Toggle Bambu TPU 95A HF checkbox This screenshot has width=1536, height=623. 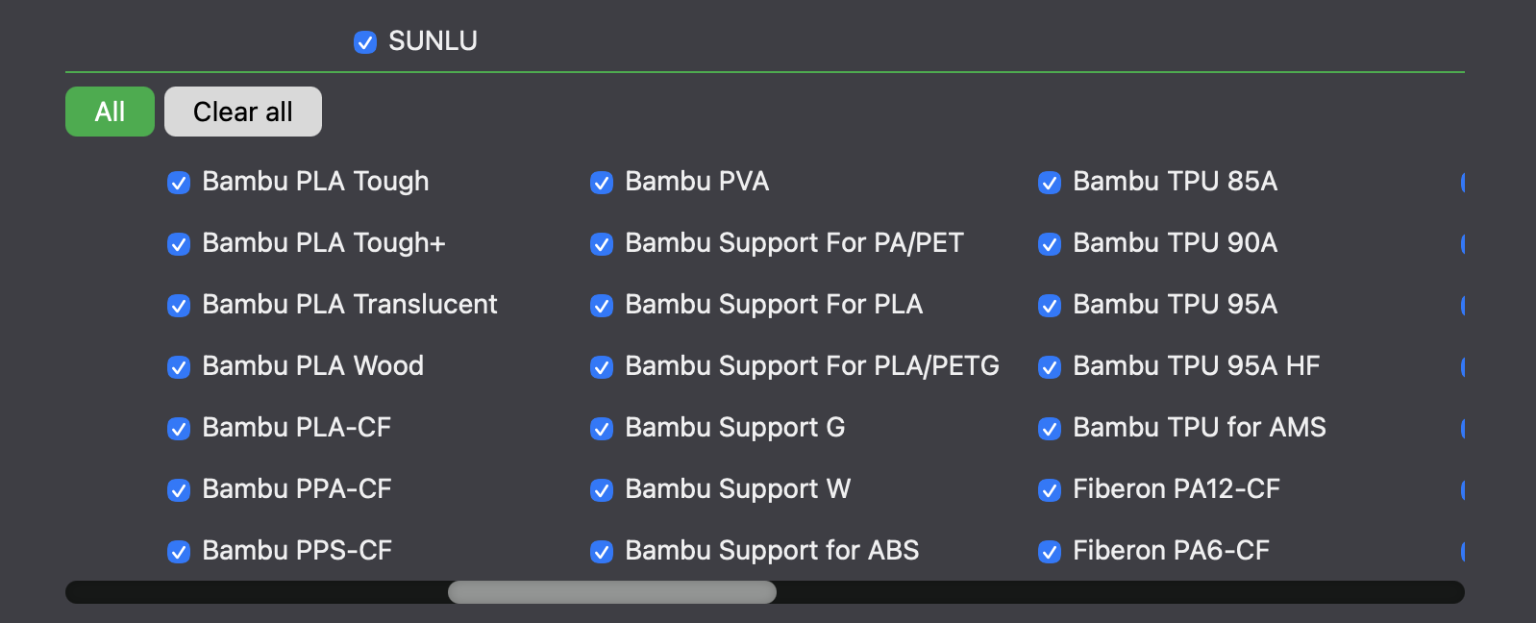pos(1050,367)
